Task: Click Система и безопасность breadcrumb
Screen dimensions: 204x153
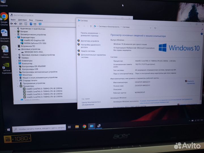Action: [x=109, y=27]
